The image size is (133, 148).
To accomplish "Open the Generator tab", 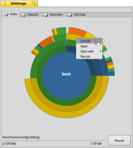I will 54,15.
